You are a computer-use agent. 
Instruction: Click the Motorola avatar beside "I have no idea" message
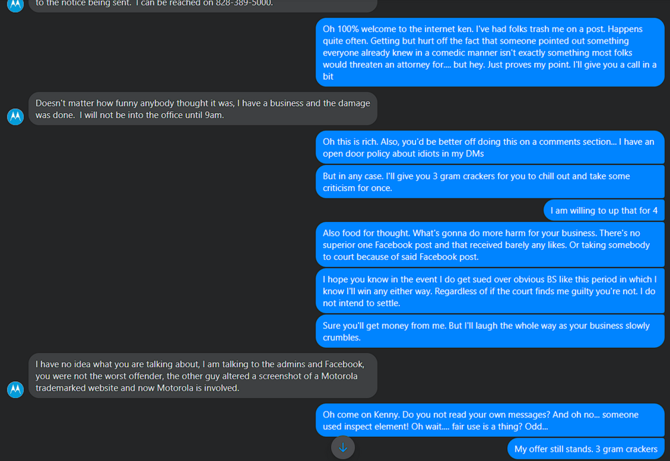(15, 389)
